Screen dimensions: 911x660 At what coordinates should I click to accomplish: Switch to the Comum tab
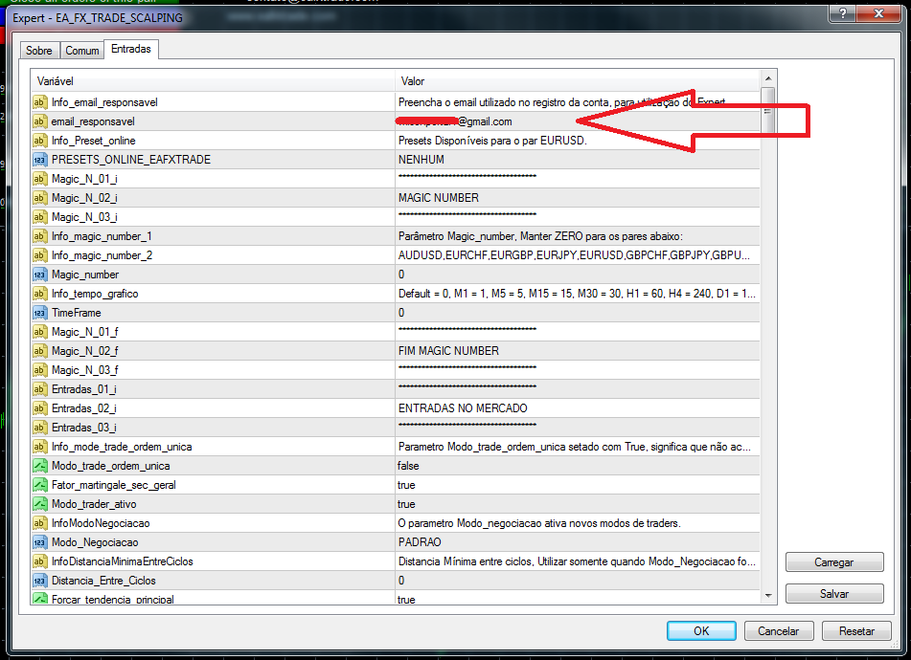pos(82,51)
